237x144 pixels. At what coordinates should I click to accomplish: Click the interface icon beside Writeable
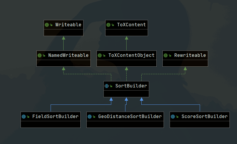click(x=47, y=25)
